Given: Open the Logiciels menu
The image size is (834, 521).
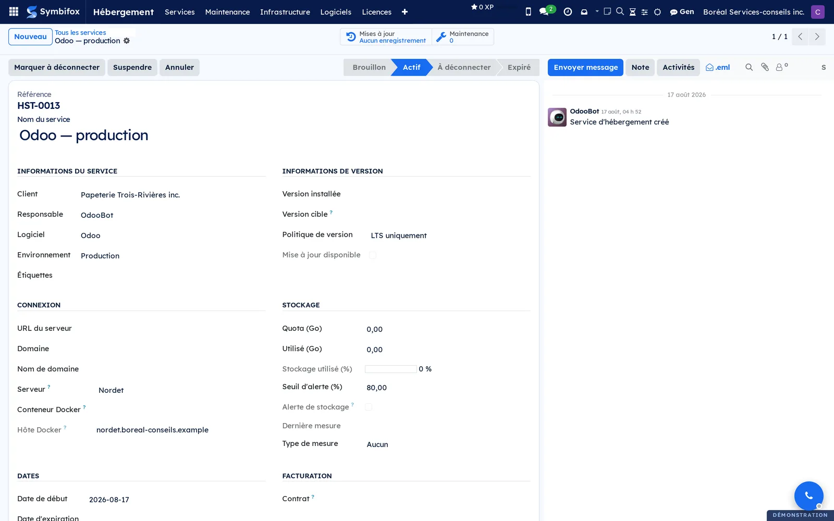Looking at the screenshot, I should [x=336, y=11].
